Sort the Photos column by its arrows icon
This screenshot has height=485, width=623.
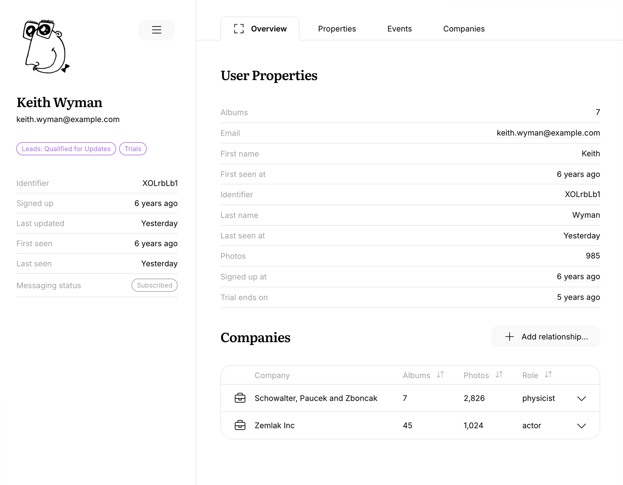pos(499,375)
